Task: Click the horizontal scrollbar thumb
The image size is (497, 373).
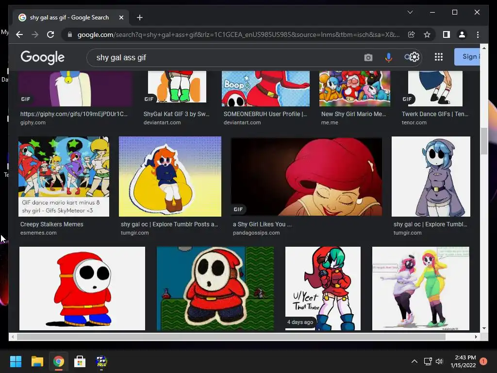Action: pos(232,337)
